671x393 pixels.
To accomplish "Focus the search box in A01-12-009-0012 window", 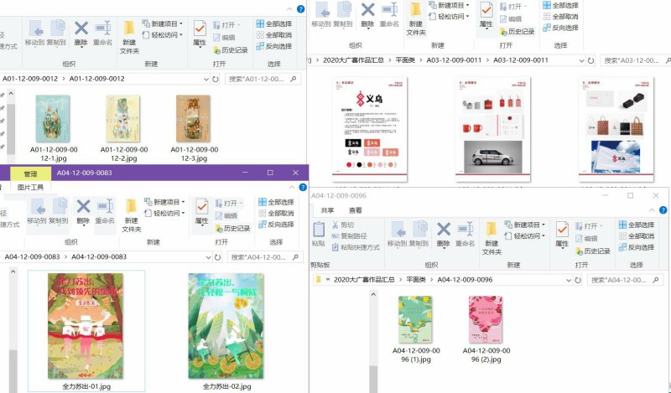I will click(263, 79).
